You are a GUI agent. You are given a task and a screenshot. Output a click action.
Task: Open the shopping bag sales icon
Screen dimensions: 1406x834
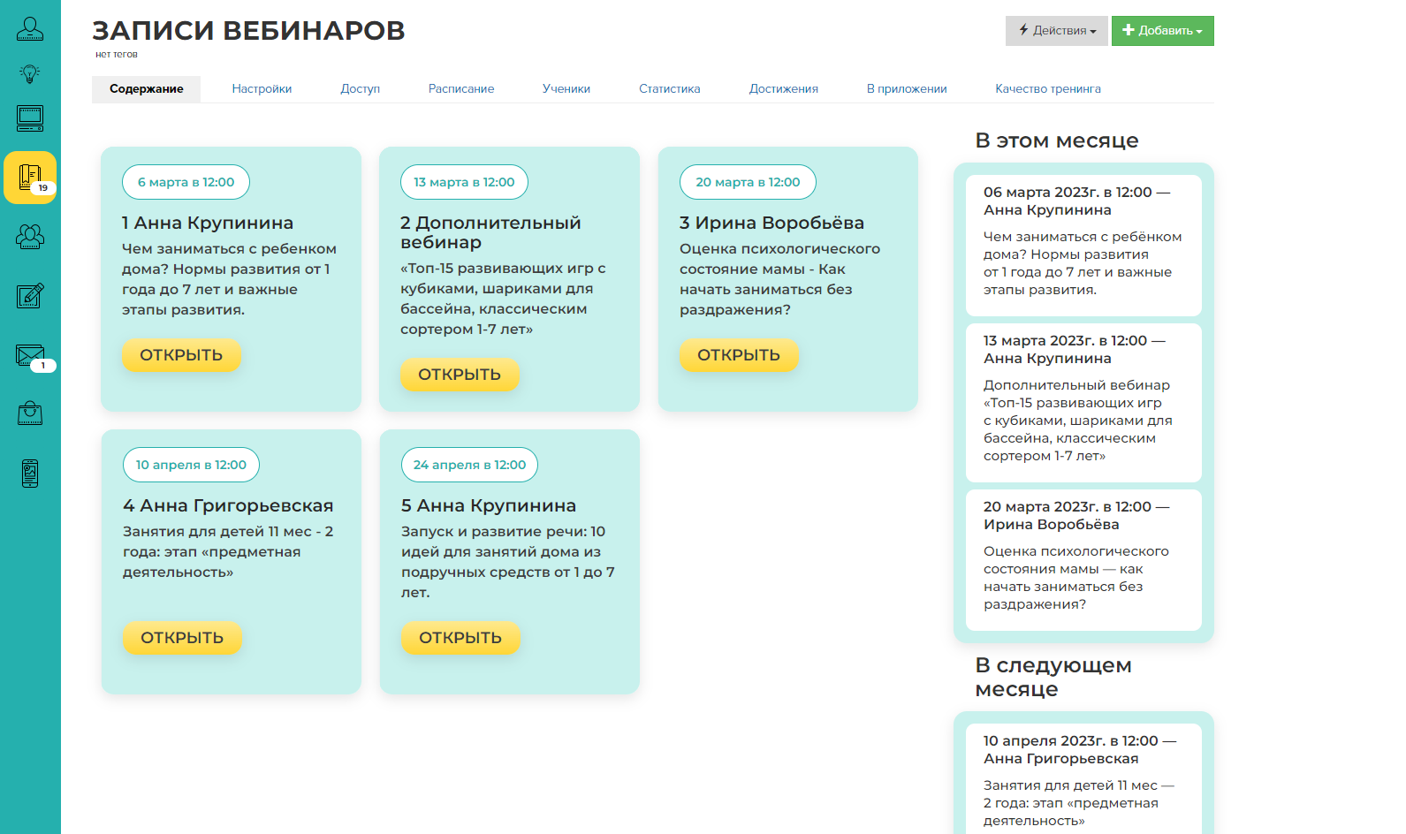30,413
